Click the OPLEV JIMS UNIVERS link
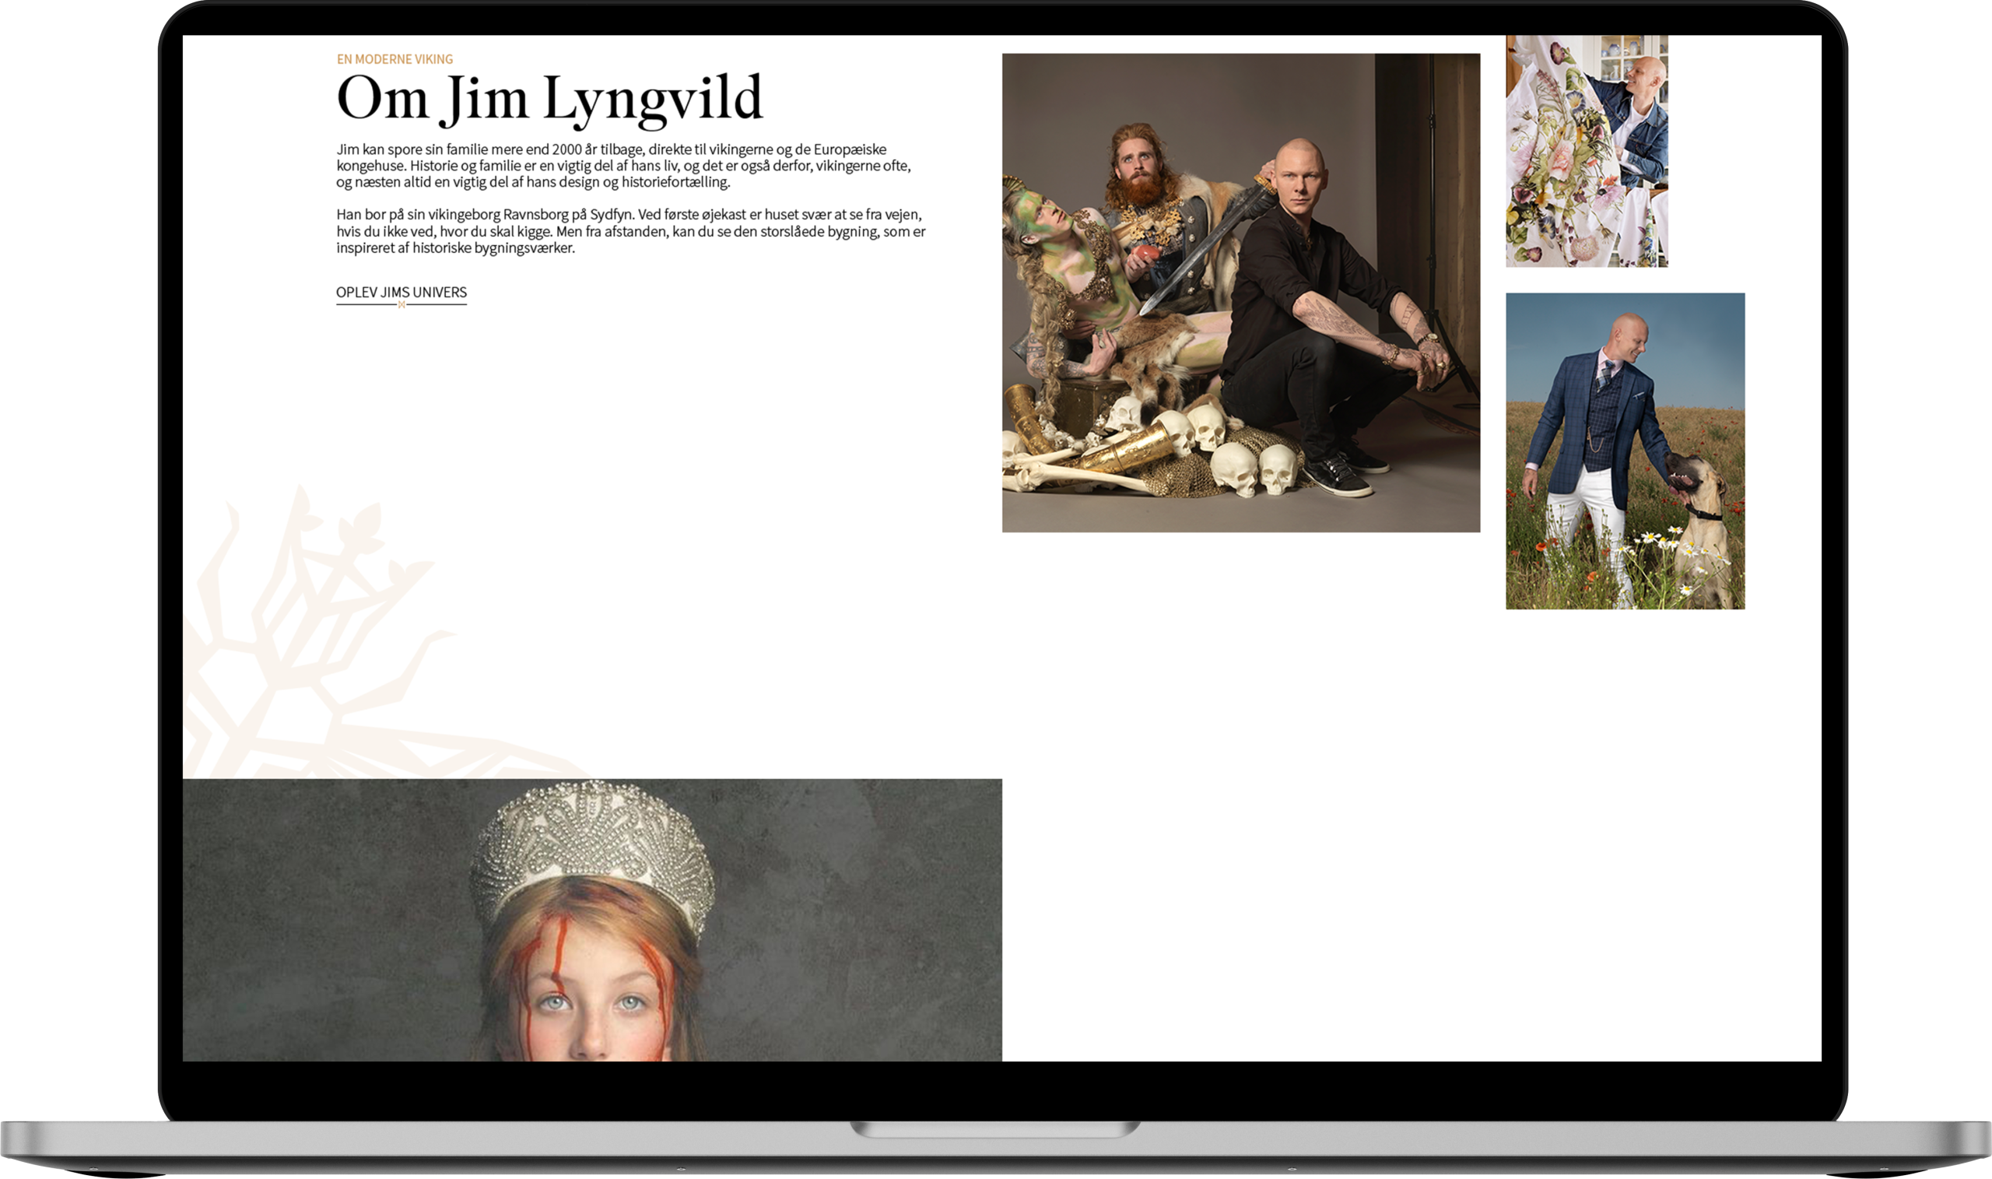The width and height of the screenshot is (1992, 1179). coord(401,292)
